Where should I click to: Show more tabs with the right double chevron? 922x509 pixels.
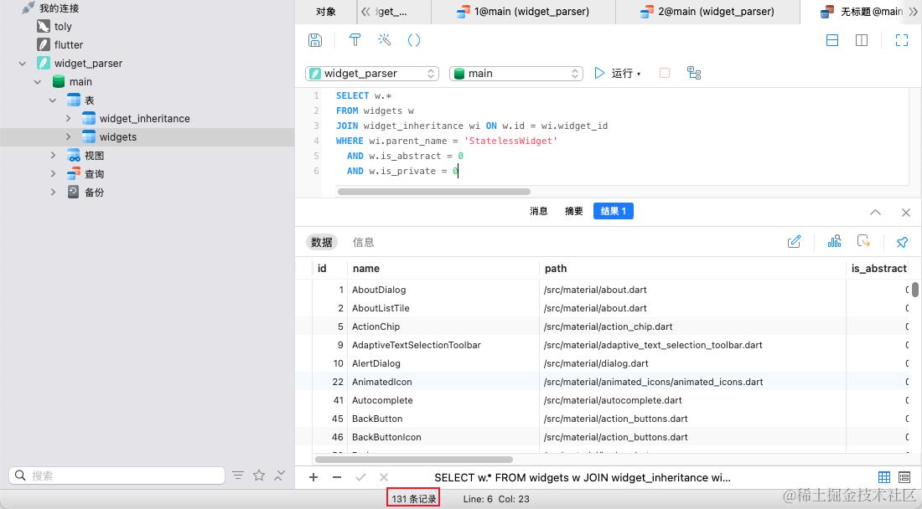point(913,11)
